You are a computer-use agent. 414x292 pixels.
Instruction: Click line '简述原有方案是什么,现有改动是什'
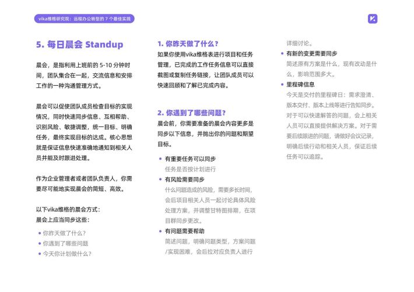tap(332, 64)
